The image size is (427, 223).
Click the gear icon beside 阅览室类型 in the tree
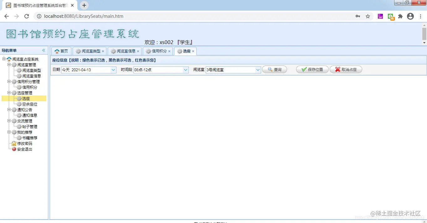[19, 70]
